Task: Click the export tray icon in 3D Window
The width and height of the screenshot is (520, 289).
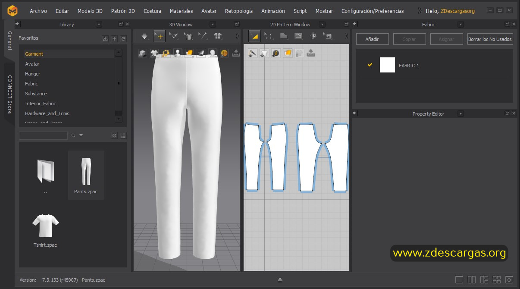Action: coord(236,53)
